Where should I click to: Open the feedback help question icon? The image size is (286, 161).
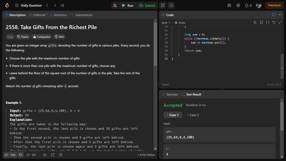(x=61, y=155)
